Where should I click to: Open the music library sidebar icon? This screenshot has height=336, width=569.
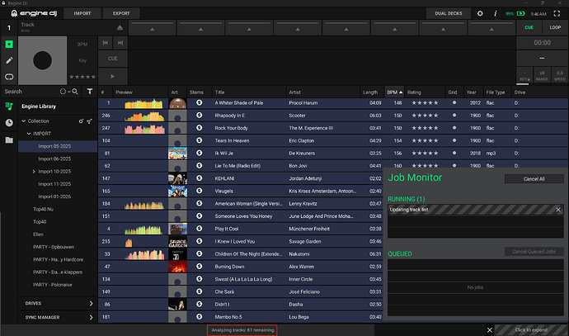coord(9,106)
